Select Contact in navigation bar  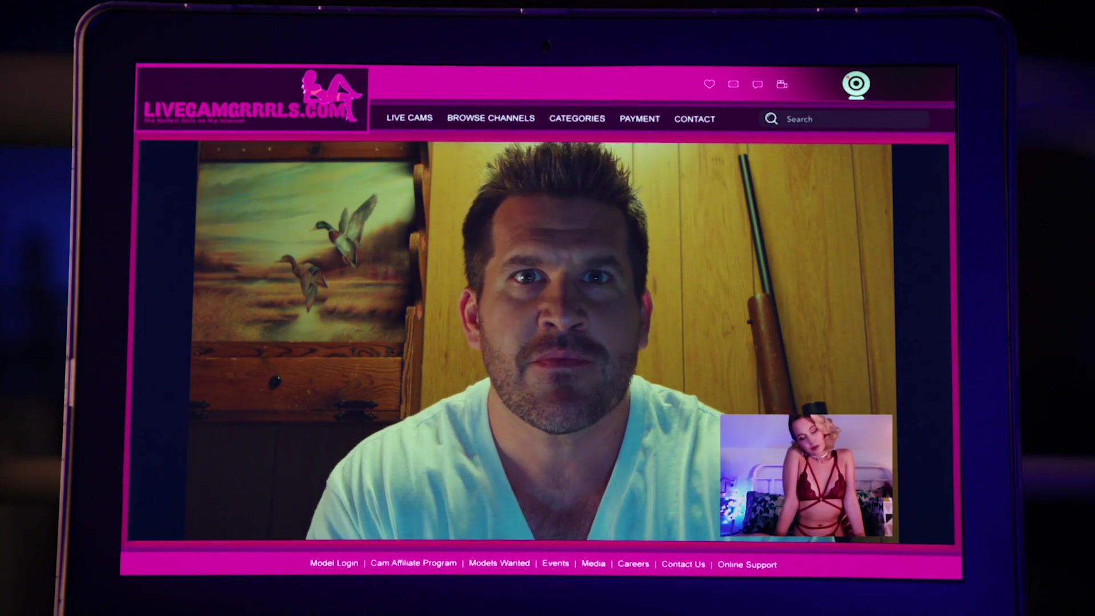click(694, 119)
